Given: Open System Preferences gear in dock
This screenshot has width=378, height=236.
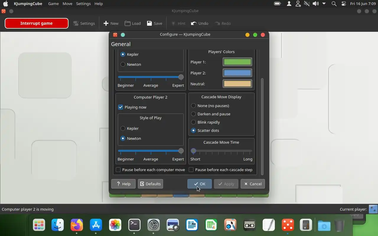Looking at the screenshot, I should coord(154,225).
